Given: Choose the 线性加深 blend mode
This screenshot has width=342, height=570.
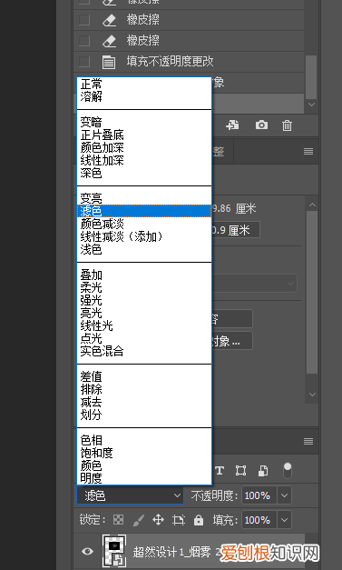Looking at the screenshot, I should coord(144,160).
